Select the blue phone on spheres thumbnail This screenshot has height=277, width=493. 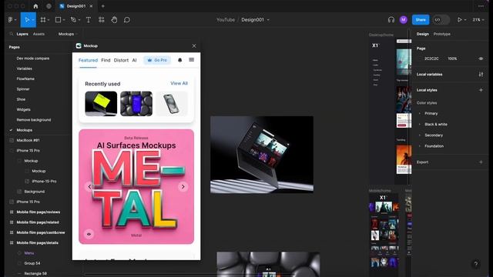tap(136, 104)
